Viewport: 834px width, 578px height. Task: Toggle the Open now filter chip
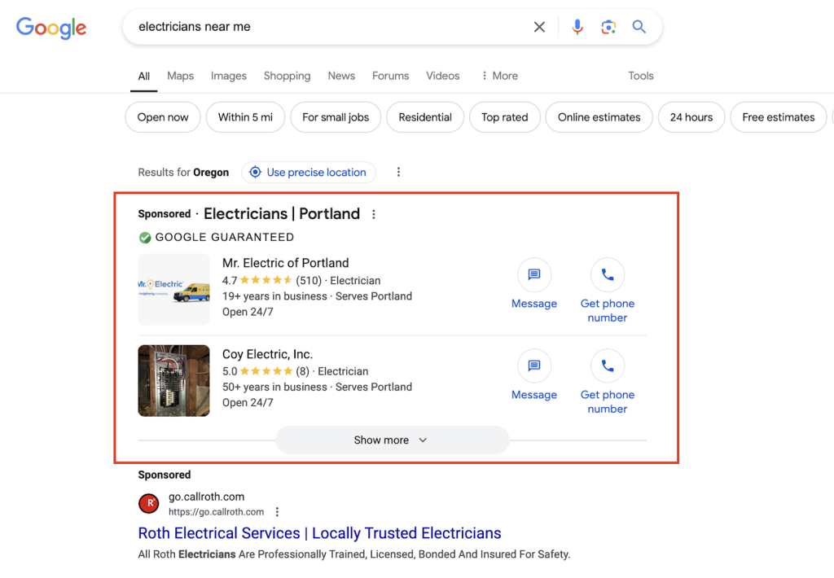[163, 117]
